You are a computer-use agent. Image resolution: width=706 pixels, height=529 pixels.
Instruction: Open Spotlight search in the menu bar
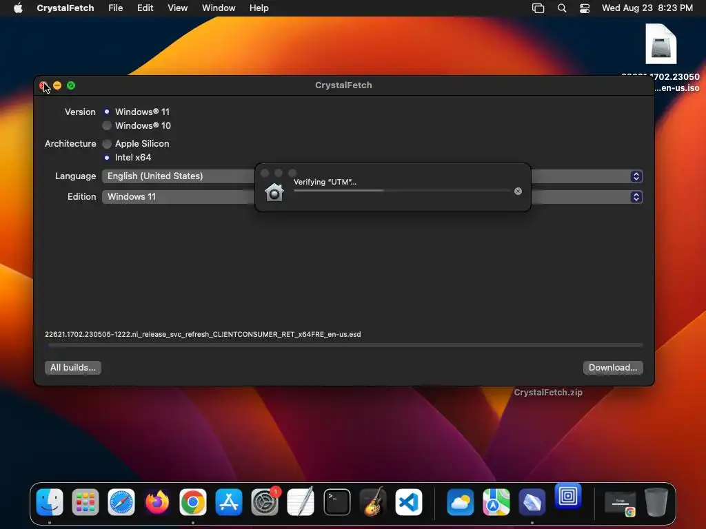(561, 8)
